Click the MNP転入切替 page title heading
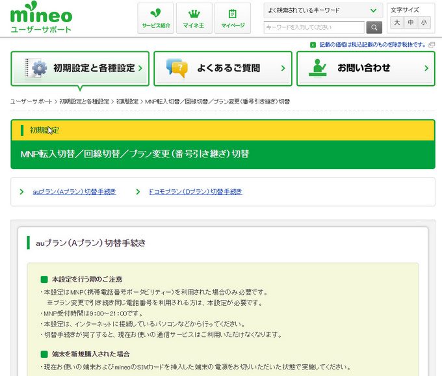 [x=135, y=154]
